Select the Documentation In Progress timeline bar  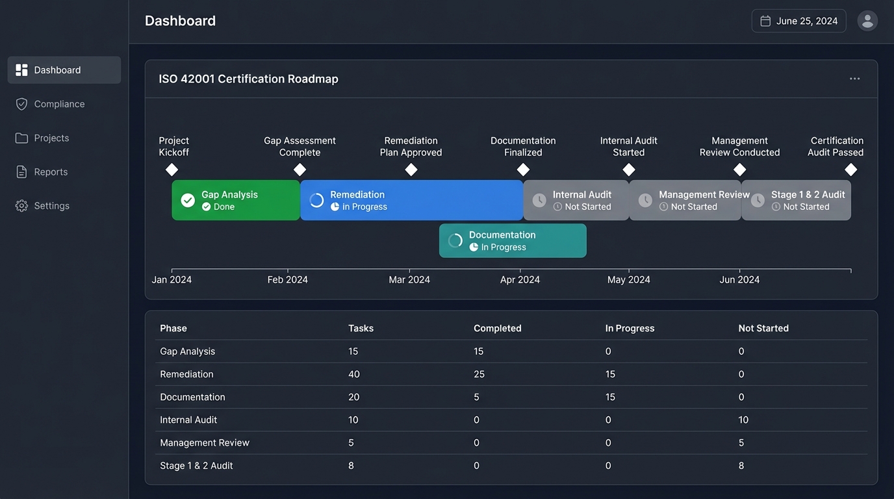point(513,240)
